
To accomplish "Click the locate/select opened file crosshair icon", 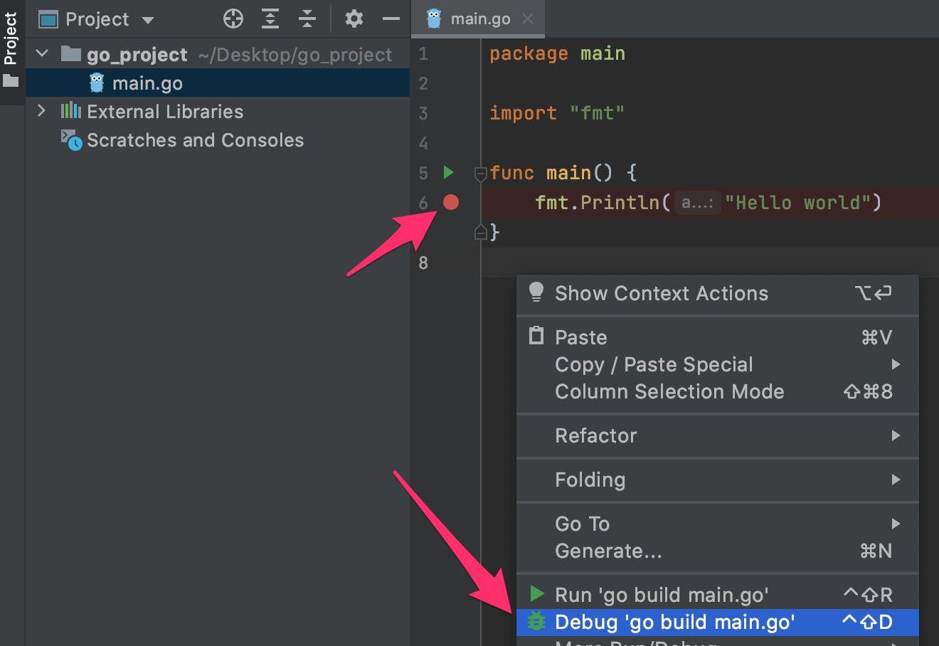I will pos(233,18).
